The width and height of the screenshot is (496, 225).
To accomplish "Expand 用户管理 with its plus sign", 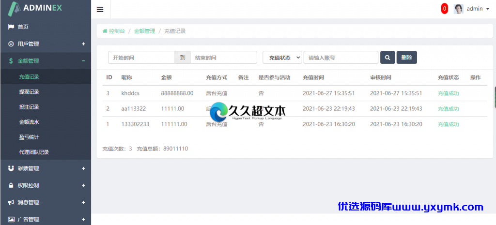I will 83,44.
